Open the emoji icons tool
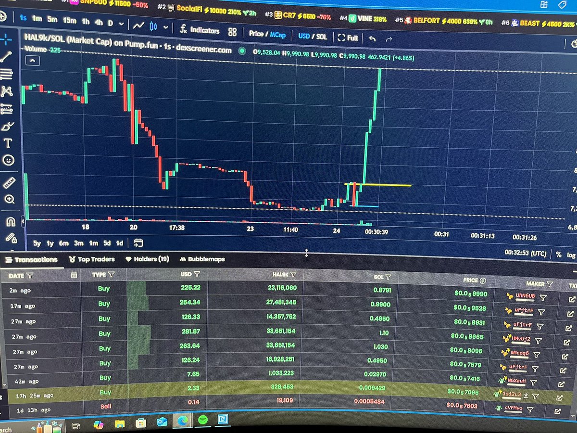 [8, 160]
